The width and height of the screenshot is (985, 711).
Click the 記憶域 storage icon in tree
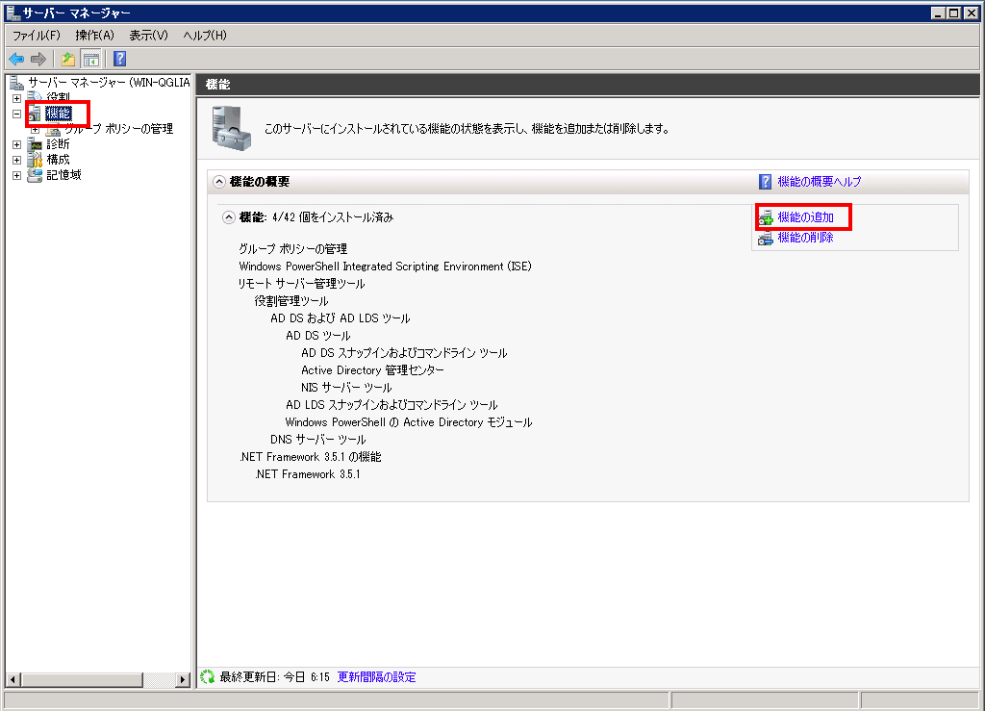point(36,175)
